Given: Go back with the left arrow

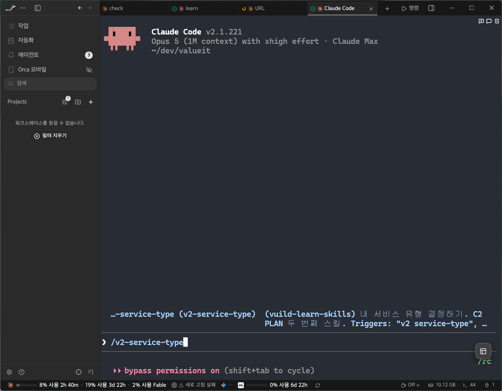Looking at the screenshot, I should coord(80,8).
